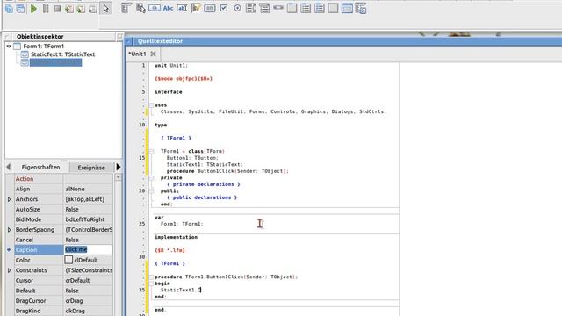Click the Step Into debug icon
Screen dimensions: 562x316
pos(69,9)
